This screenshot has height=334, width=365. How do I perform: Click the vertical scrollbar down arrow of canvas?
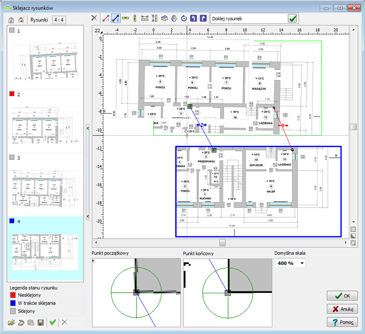[353, 222]
